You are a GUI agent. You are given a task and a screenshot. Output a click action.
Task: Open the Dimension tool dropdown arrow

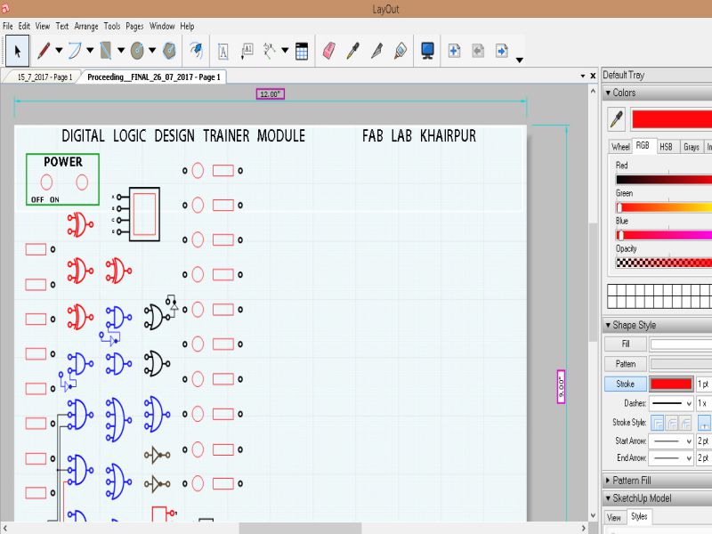(x=285, y=51)
